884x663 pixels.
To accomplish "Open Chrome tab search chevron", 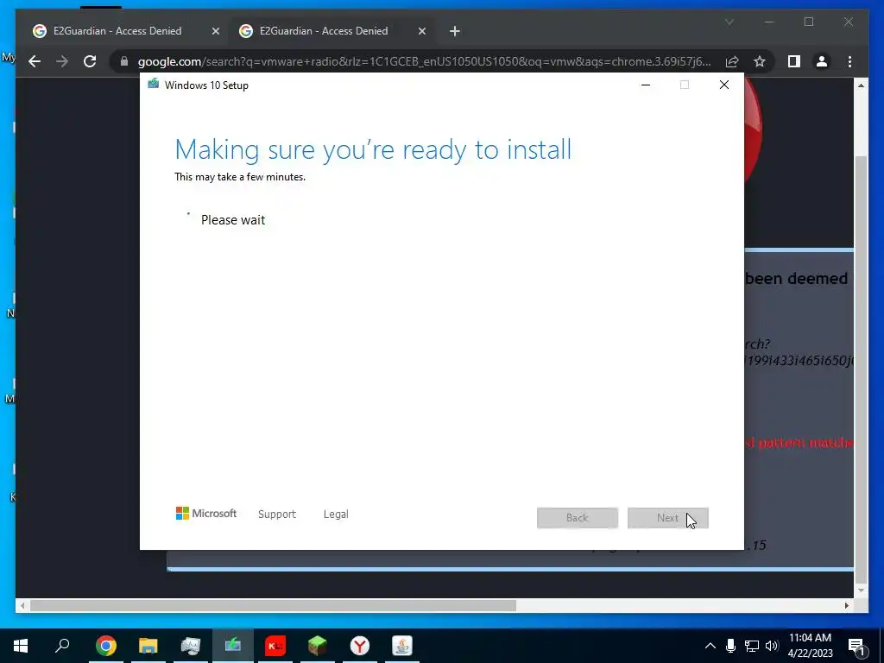I will [729, 22].
